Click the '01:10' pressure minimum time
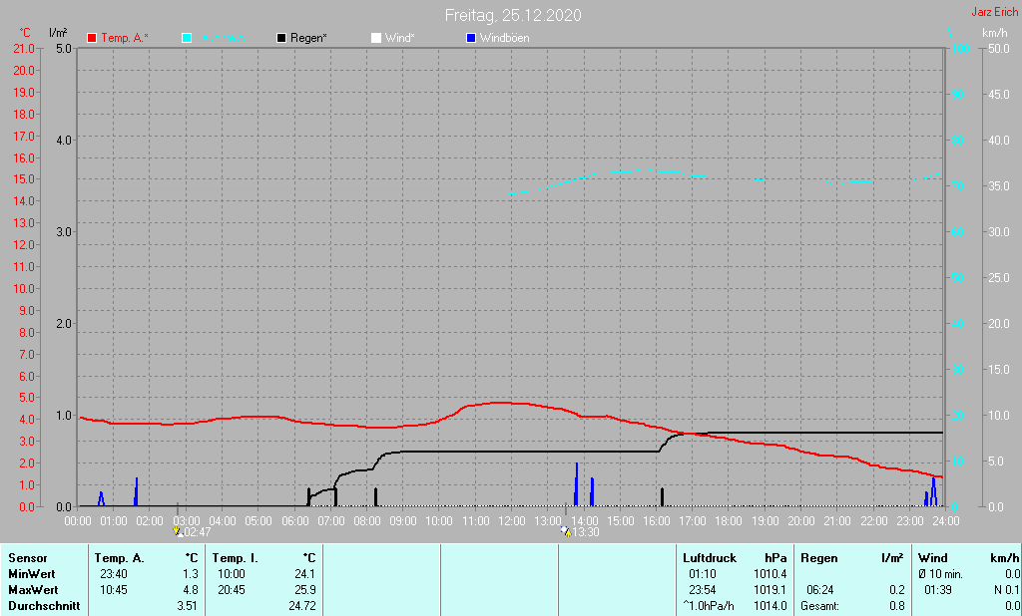 click(x=702, y=574)
